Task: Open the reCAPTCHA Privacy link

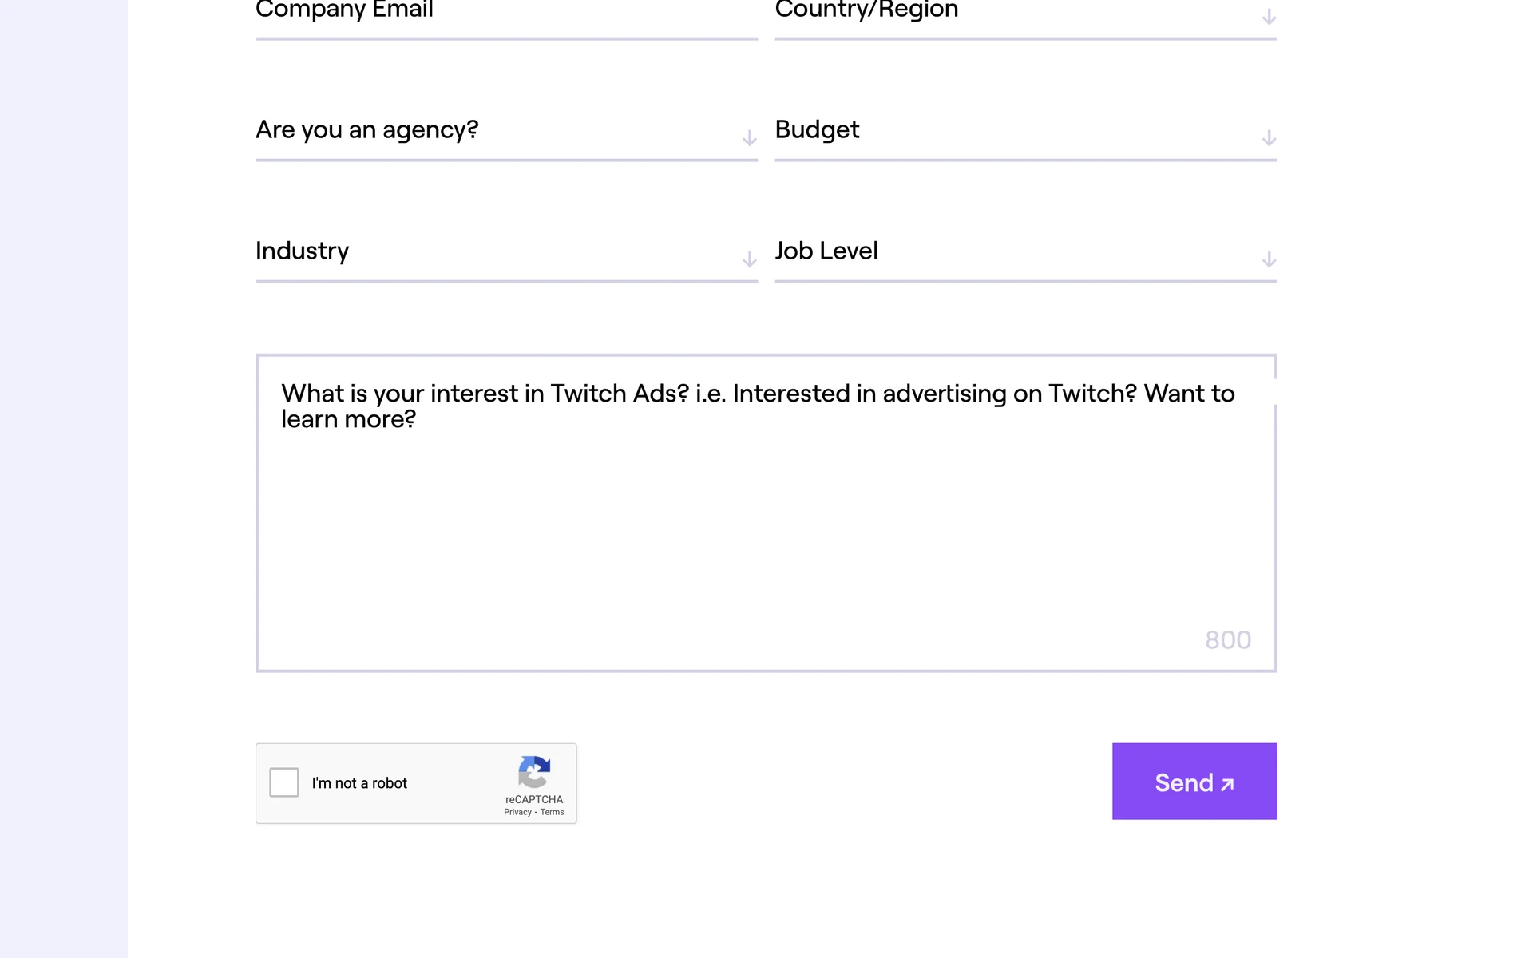Action: 517,812
